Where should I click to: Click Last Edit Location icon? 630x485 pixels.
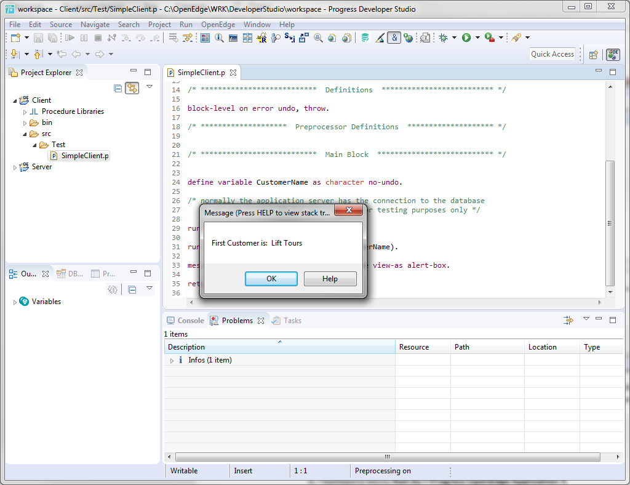click(62, 54)
